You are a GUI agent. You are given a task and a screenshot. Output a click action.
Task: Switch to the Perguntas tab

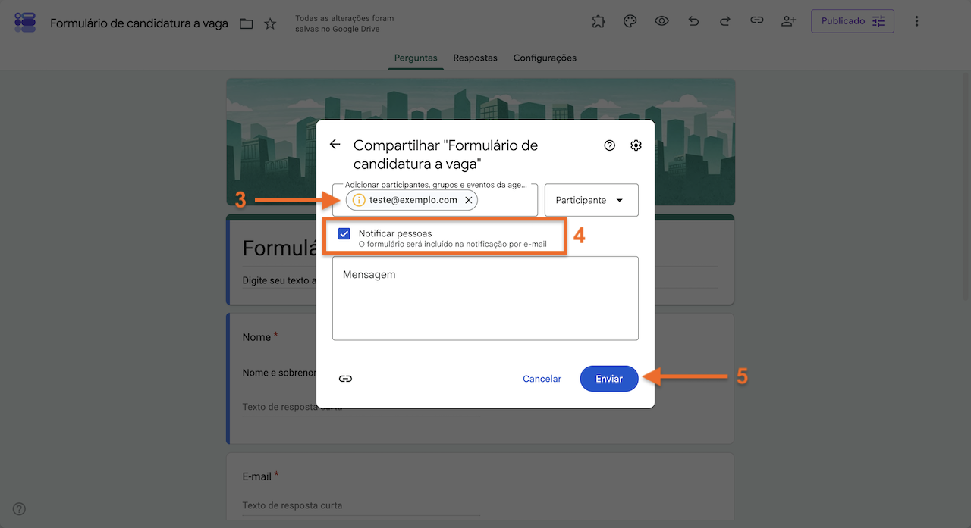[416, 58]
